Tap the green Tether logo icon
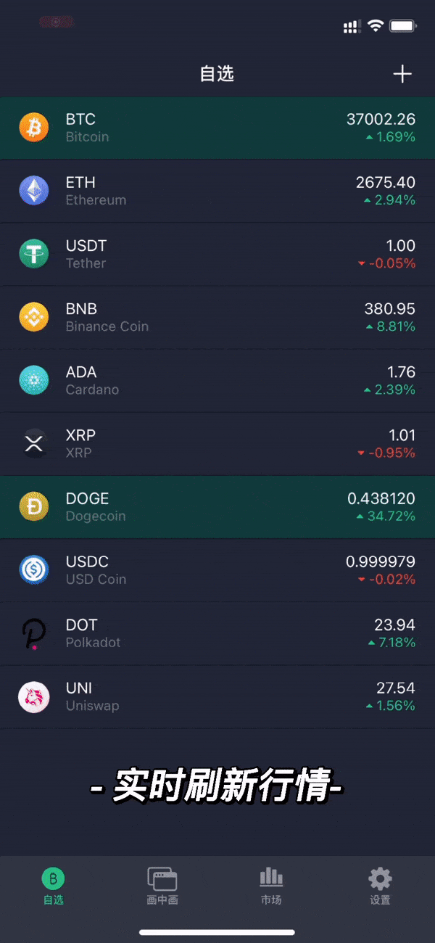 click(x=33, y=254)
